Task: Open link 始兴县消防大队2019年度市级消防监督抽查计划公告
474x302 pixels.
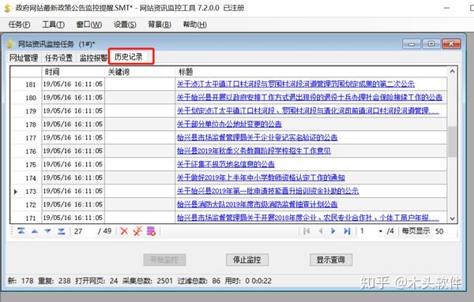Action: (258, 204)
